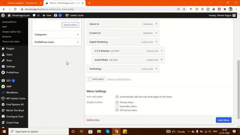
Task: Open Theme File Editor submenu item
Action: (x=11, y=42)
